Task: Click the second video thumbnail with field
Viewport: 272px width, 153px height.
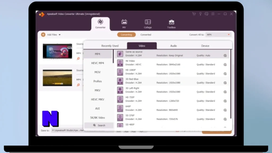Action: pos(57,78)
